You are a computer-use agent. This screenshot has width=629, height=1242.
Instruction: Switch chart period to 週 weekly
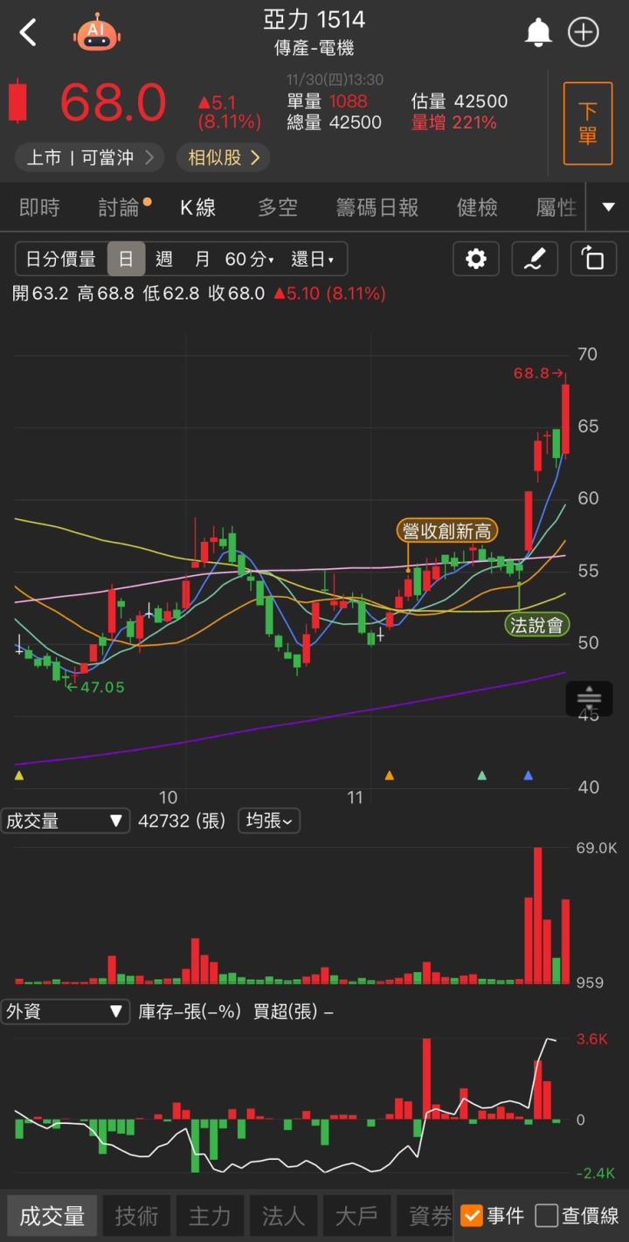click(163, 259)
